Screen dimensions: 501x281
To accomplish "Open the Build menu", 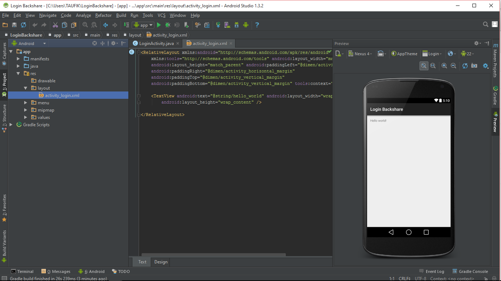I will (121, 15).
